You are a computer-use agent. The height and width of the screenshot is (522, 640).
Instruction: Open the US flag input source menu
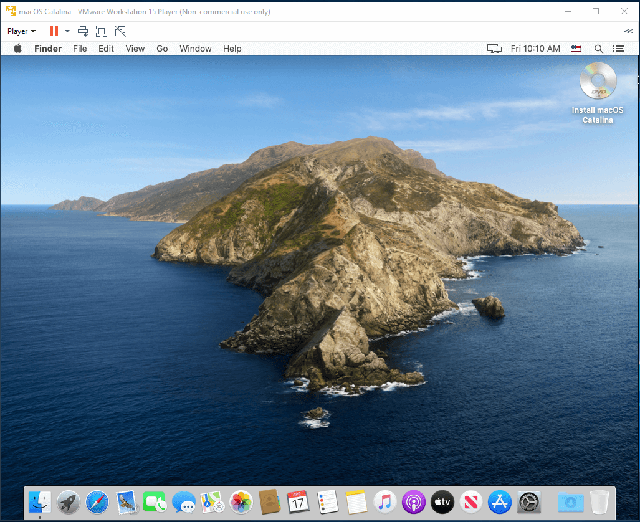(x=576, y=49)
